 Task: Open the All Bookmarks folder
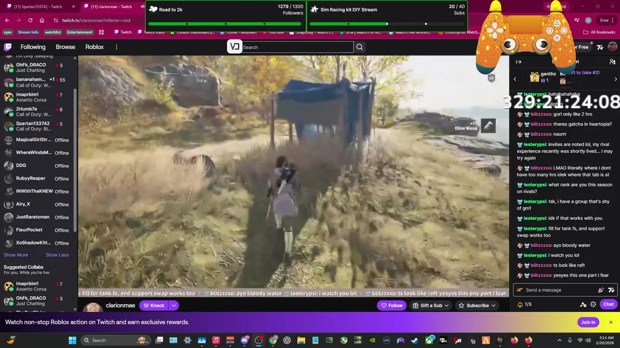pos(599,32)
